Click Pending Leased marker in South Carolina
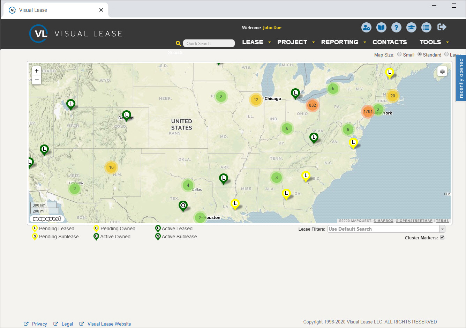The width and height of the screenshot is (466, 328). point(306,176)
